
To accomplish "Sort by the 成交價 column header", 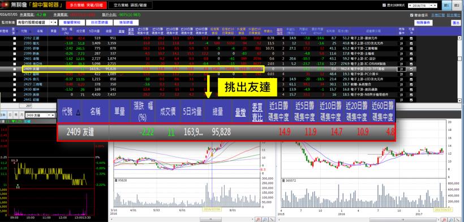I will tap(80, 31).
